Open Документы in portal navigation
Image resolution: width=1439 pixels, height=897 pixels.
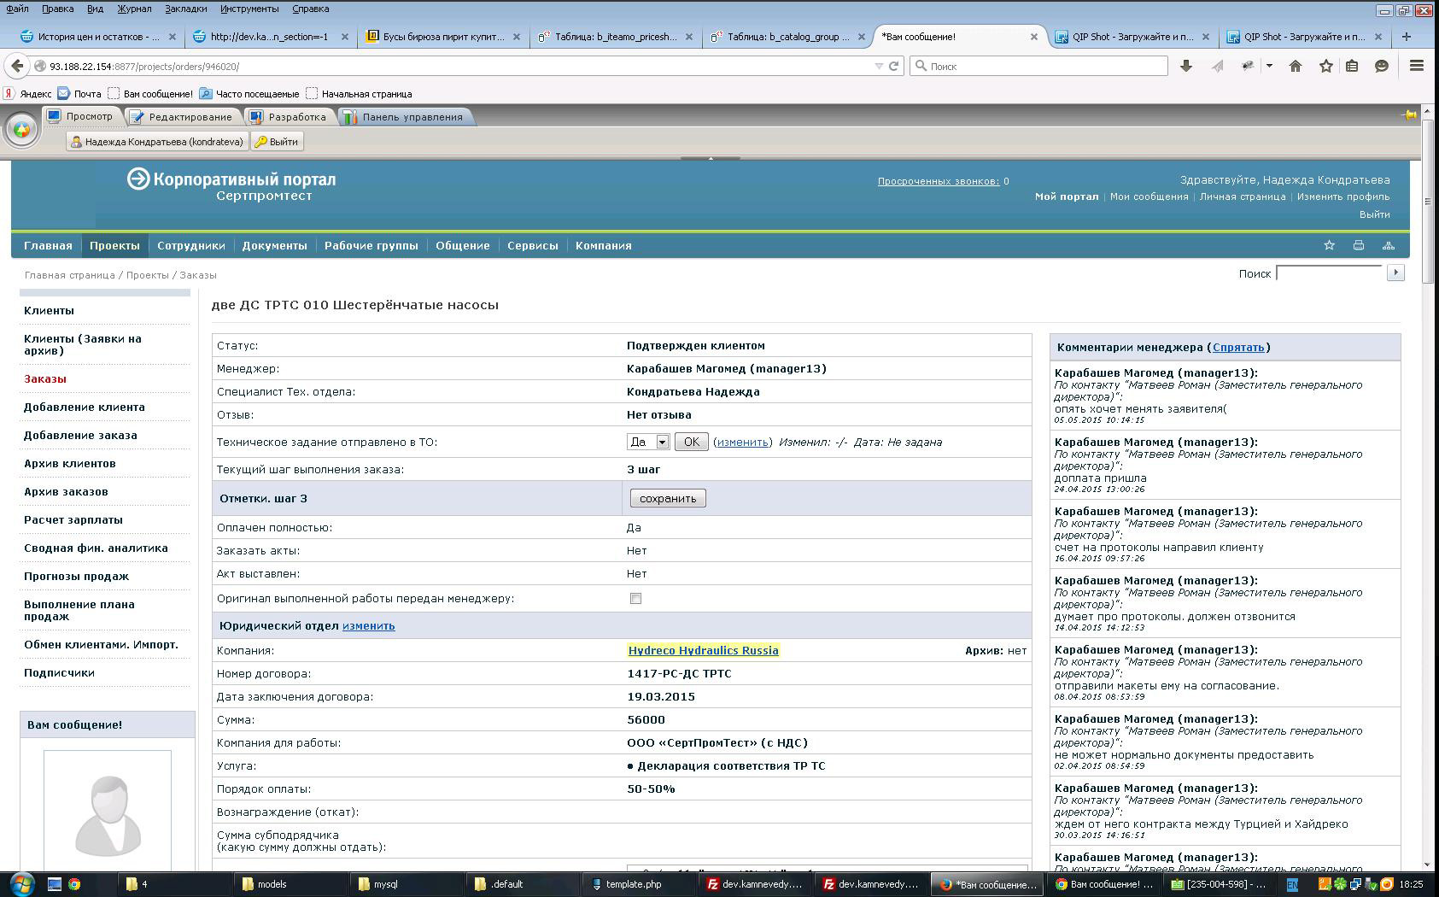point(274,245)
